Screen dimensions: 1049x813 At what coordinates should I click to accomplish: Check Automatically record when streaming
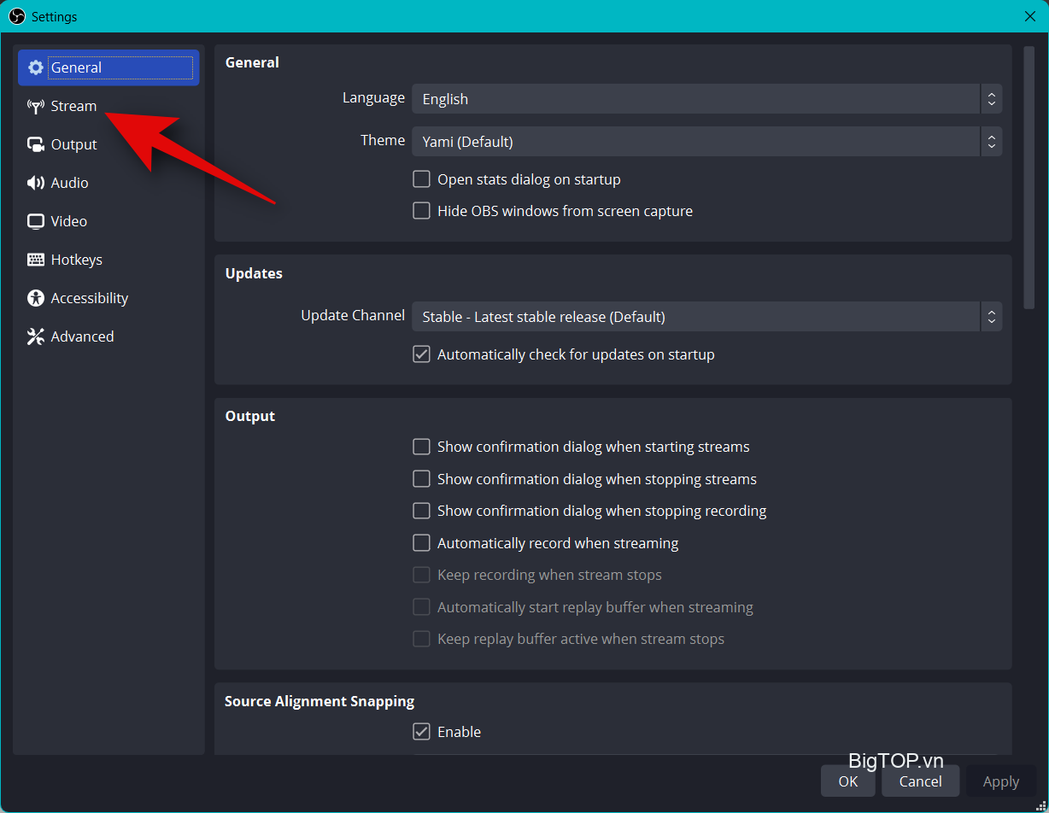click(x=421, y=543)
